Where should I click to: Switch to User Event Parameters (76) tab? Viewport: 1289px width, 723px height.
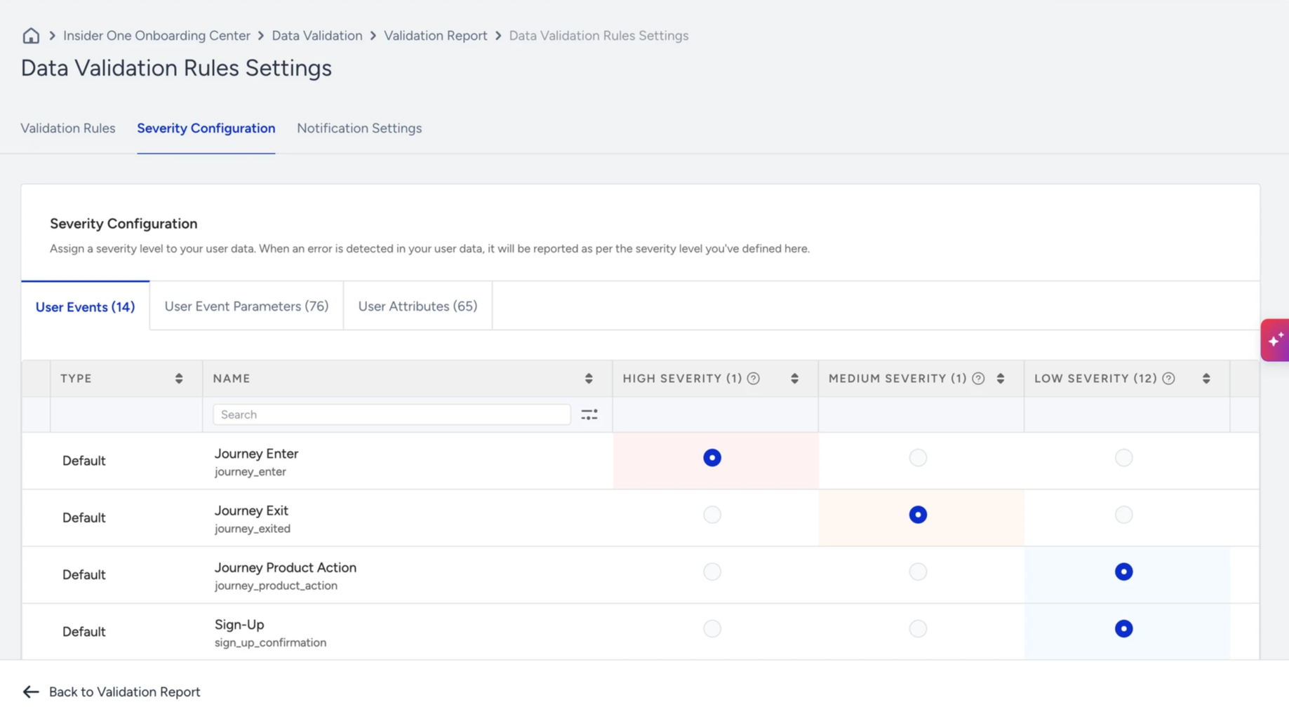coord(246,306)
